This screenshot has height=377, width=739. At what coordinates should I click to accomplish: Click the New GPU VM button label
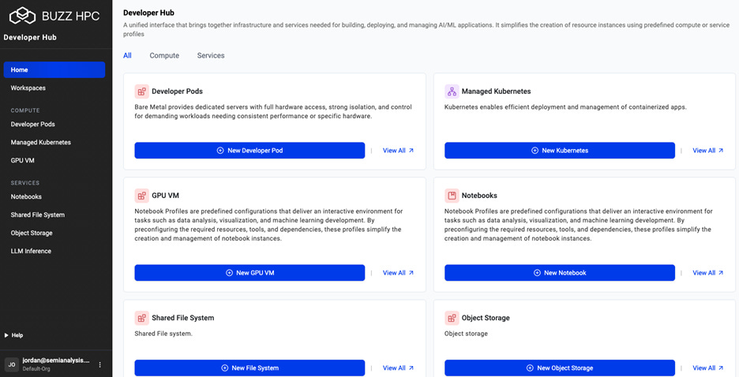pyautogui.click(x=255, y=273)
